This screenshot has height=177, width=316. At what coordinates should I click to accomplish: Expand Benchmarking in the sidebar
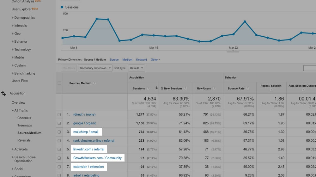coord(24,73)
